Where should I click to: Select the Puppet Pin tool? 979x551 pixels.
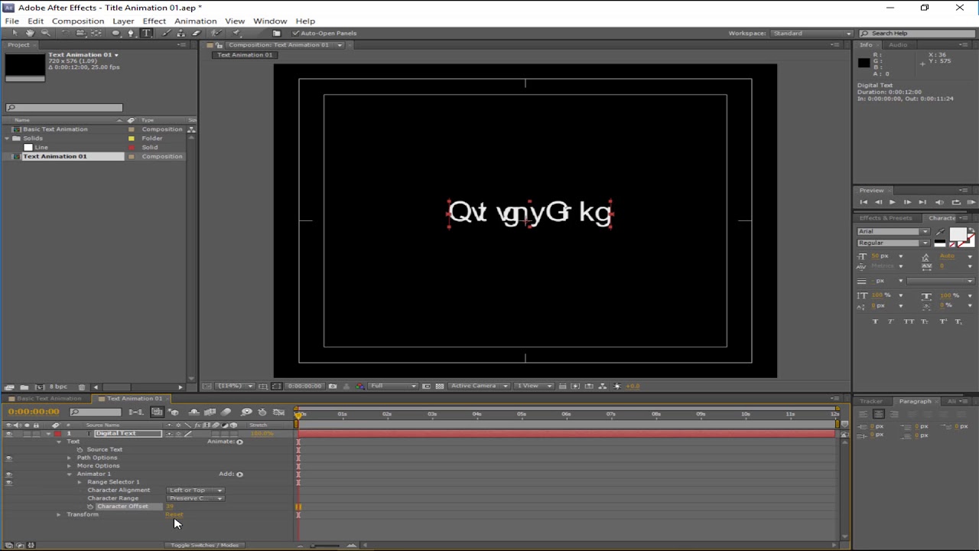[236, 33]
